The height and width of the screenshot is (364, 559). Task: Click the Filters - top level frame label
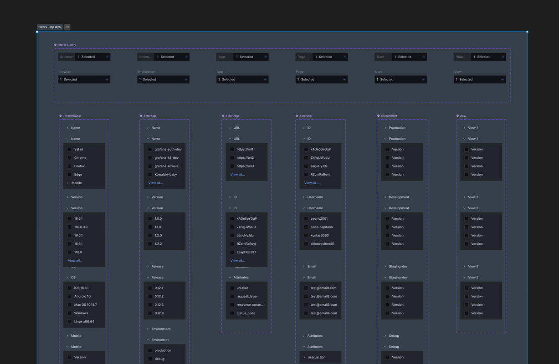click(x=50, y=27)
